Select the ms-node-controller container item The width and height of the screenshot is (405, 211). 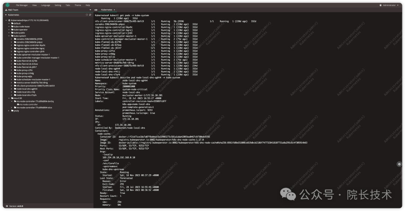point(28,104)
